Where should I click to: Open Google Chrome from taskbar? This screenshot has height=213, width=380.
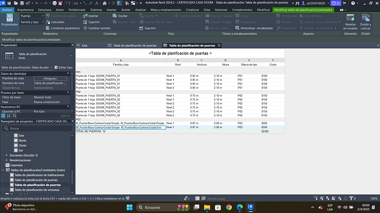pyautogui.click(x=229, y=207)
